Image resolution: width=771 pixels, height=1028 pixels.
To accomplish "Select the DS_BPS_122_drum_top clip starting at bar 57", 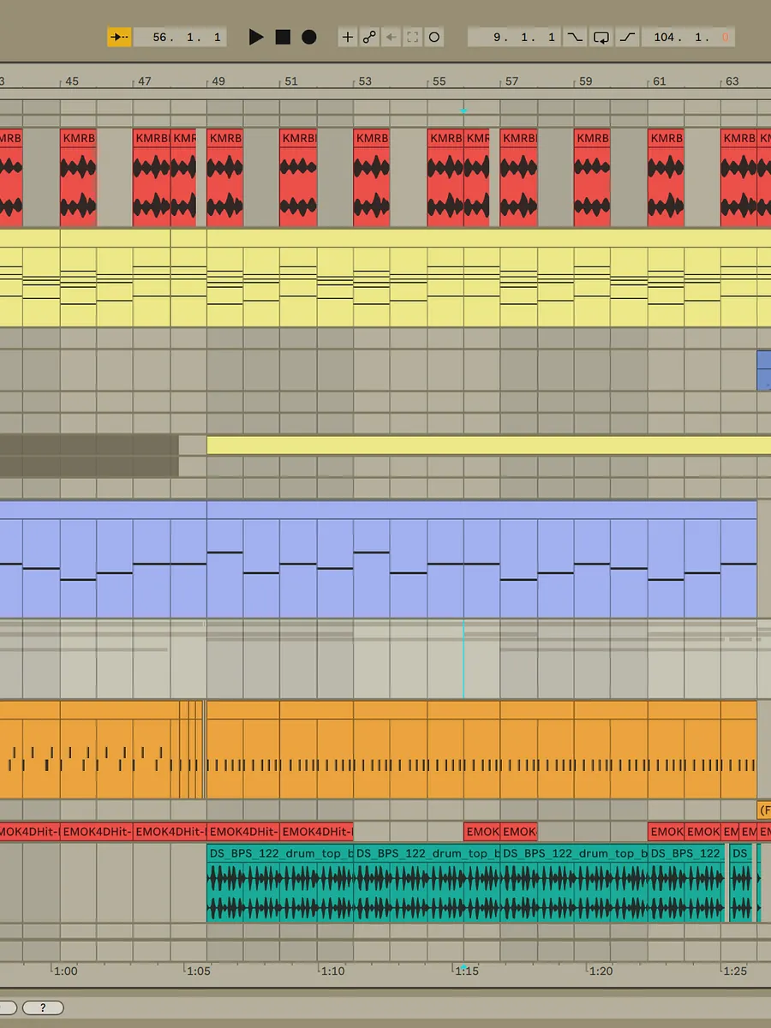I will (x=574, y=883).
